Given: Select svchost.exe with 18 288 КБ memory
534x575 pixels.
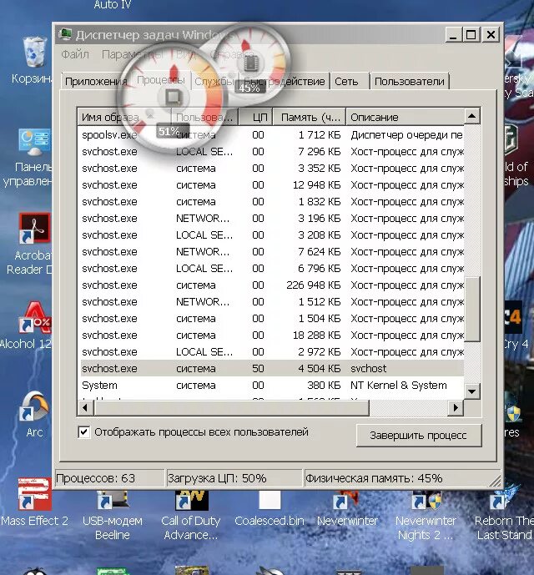Looking at the screenshot, I should [270, 335].
